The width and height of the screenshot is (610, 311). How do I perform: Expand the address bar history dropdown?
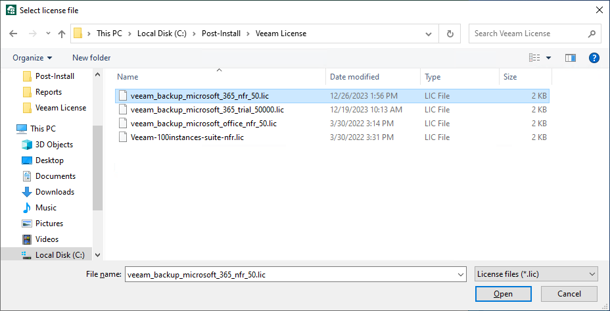429,34
